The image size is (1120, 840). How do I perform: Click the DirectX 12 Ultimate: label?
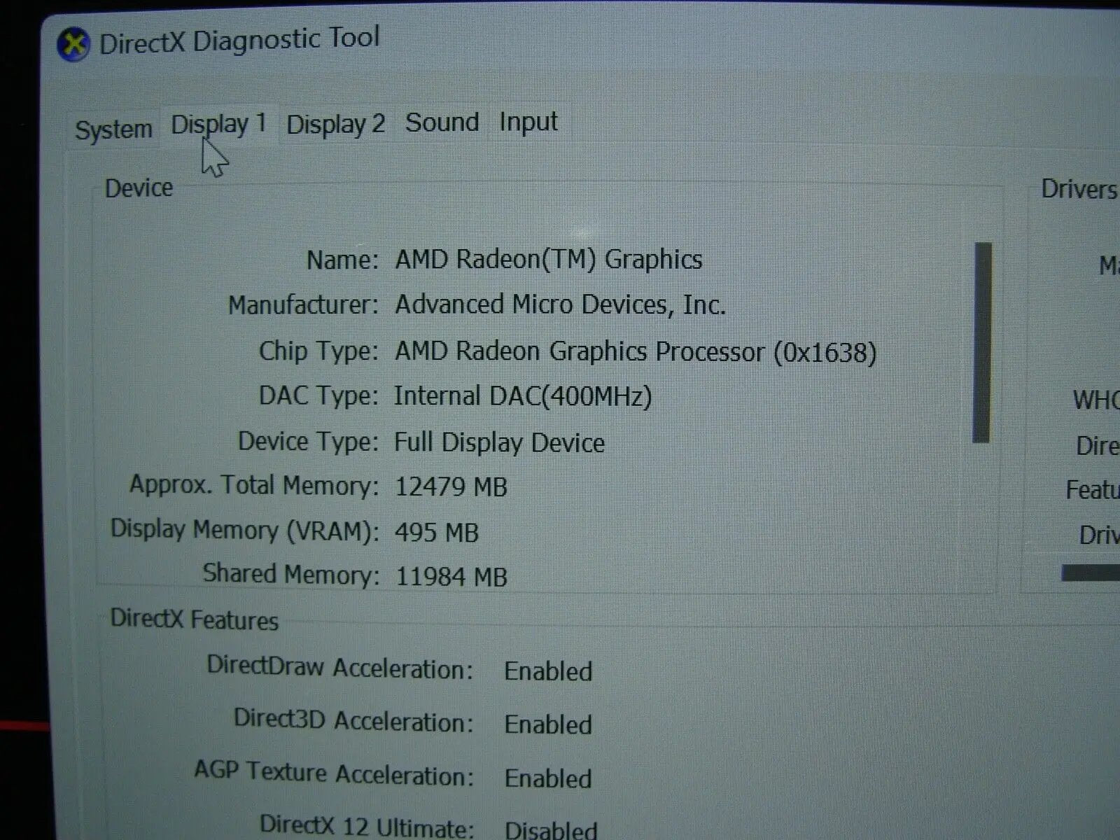[x=367, y=826]
